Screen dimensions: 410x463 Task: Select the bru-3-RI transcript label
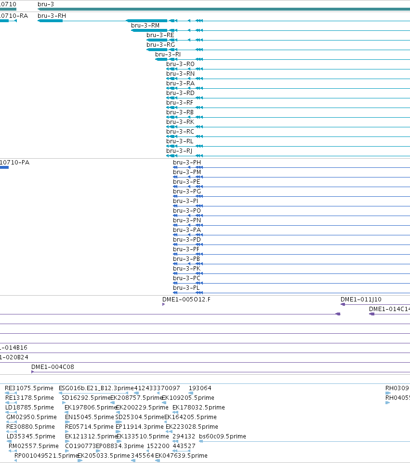[168, 54]
